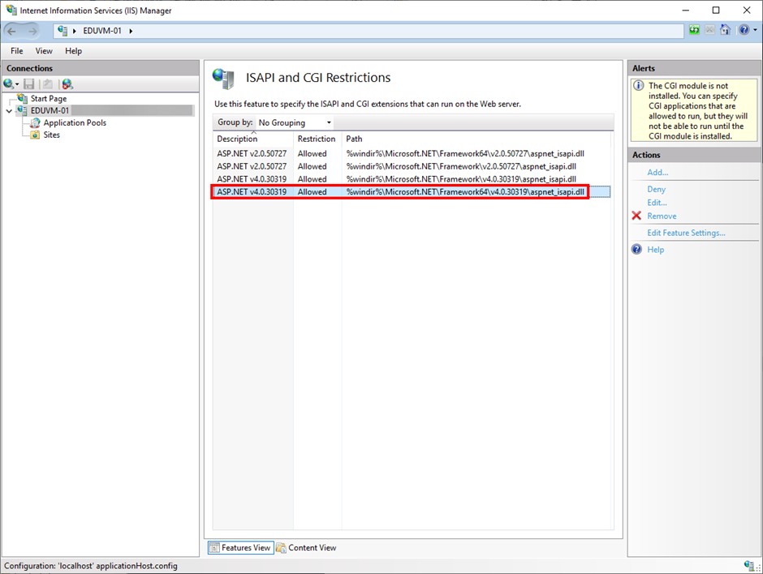
Task: Go forward using the navigation arrow
Action: pyautogui.click(x=32, y=31)
